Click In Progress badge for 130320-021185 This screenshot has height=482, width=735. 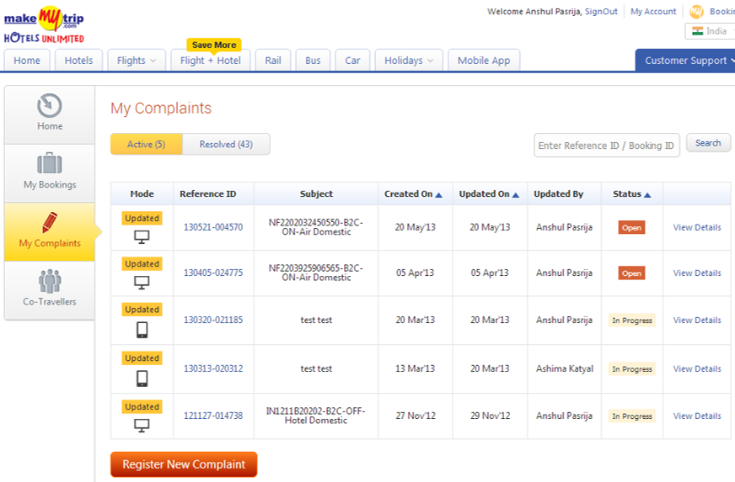click(x=632, y=320)
